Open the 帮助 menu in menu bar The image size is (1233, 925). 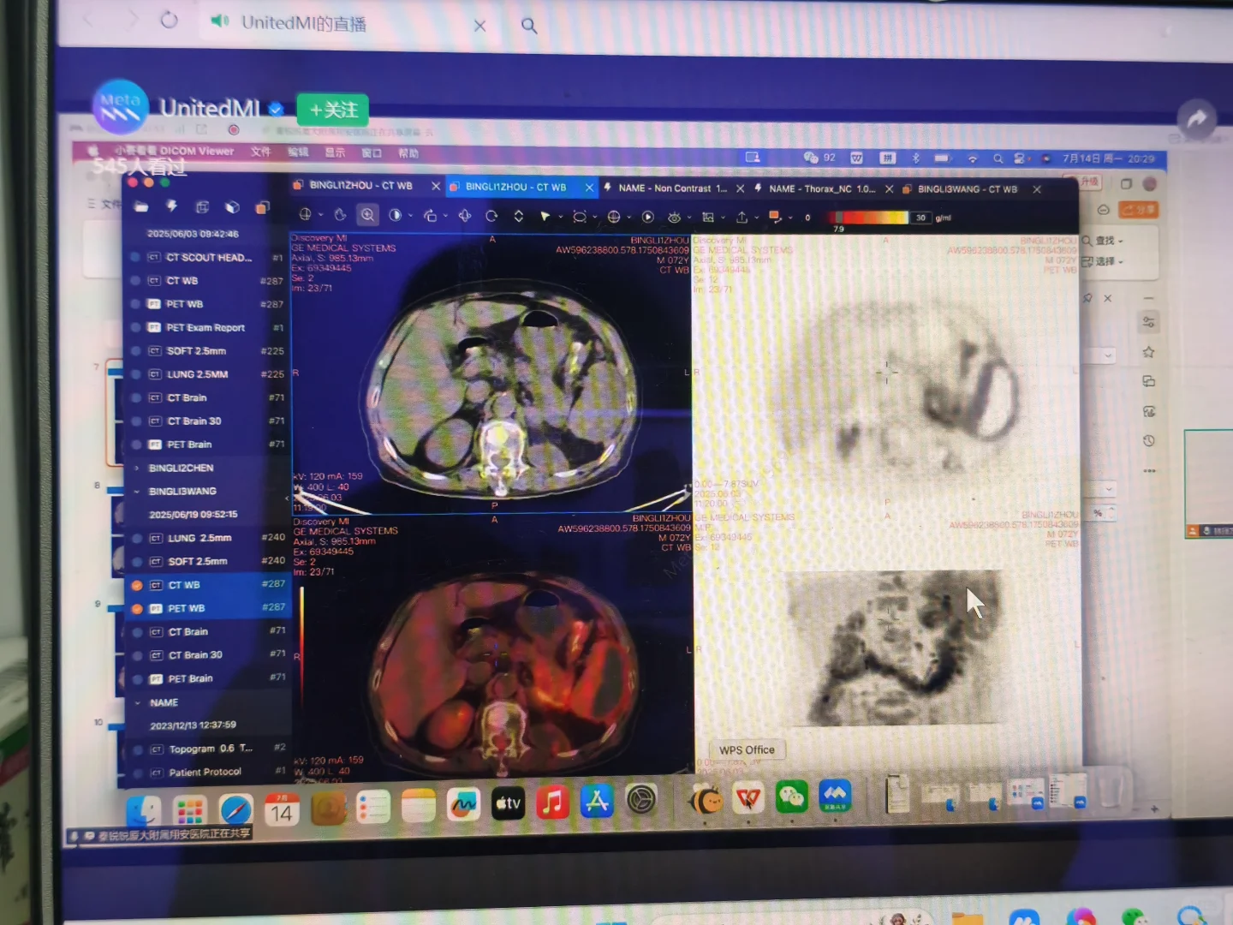tap(408, 153)
